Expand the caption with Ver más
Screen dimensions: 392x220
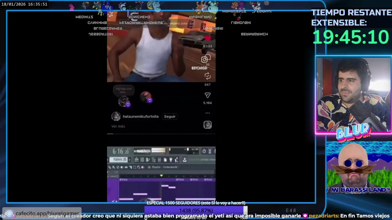[x=118, y=126]
